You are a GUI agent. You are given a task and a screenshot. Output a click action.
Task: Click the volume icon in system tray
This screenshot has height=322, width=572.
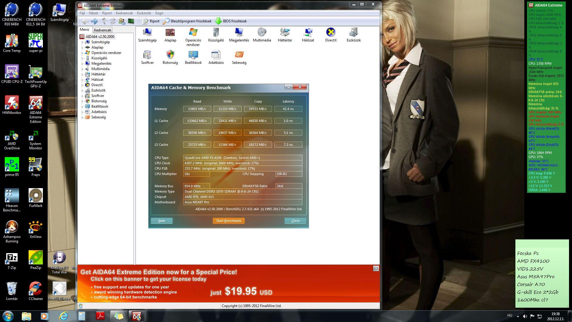(x=525, y=316)
